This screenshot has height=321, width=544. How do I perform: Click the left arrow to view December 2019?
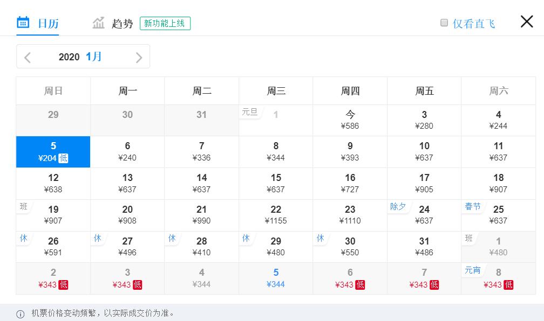(28, 57)
